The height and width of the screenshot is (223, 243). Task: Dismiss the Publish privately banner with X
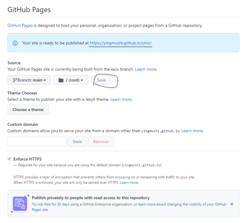(x=232, y=204)
